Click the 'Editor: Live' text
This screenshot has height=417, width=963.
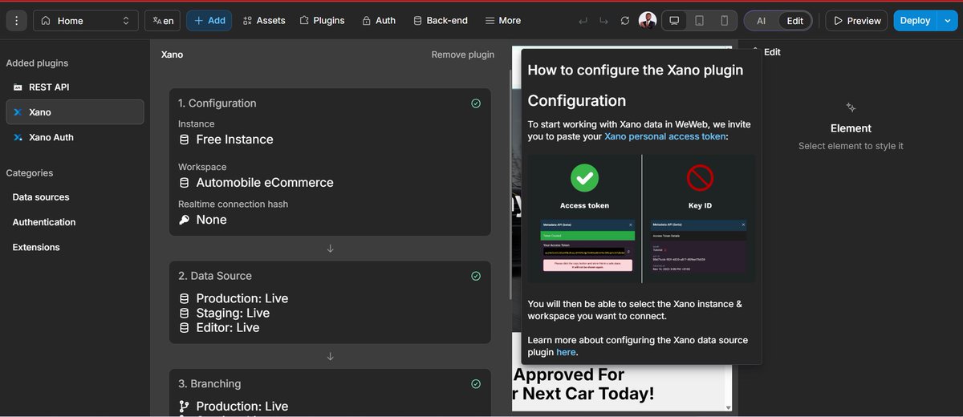point(228,327)
